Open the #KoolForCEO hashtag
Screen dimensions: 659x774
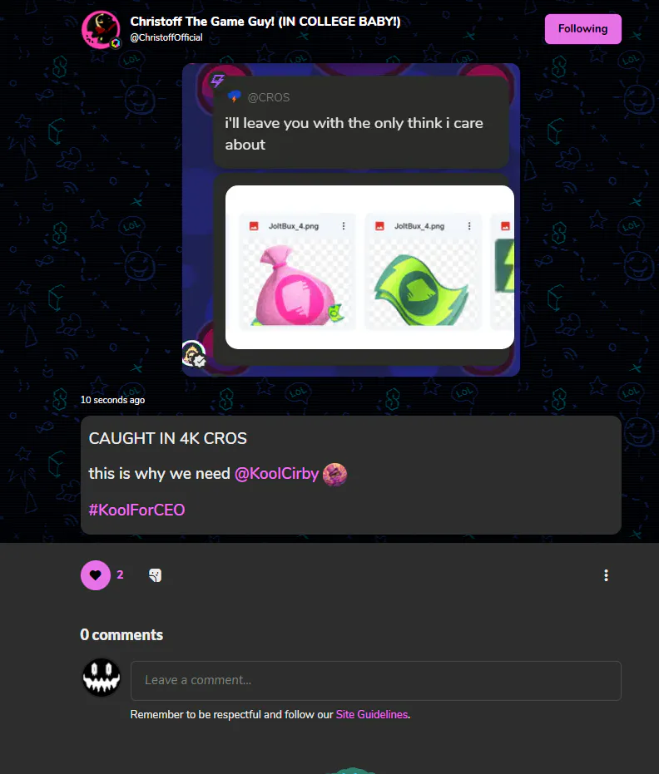(x=136, y=510)
